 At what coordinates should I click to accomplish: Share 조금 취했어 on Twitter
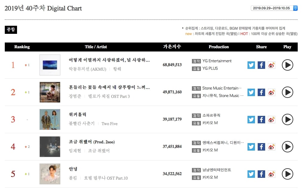click(251, 147)
